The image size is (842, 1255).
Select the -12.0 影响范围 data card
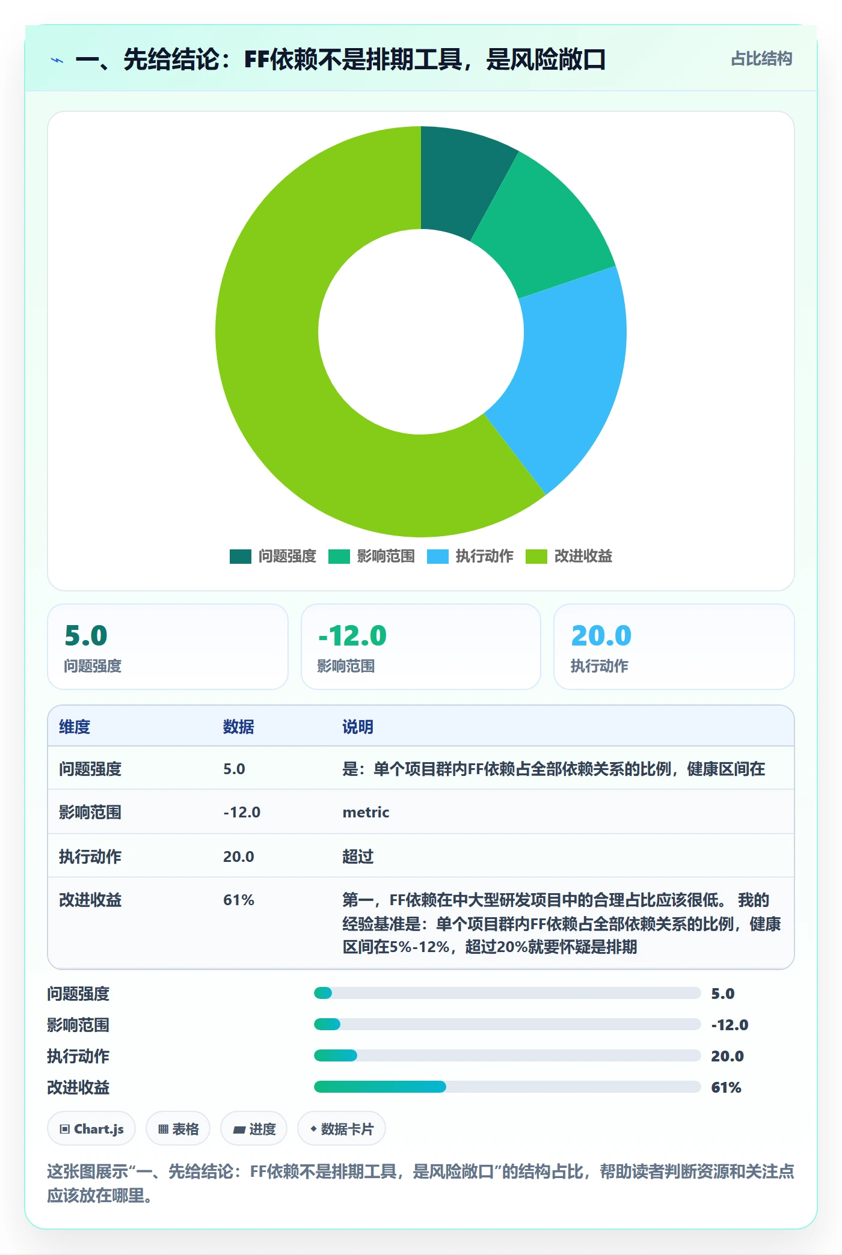point(421,647)
